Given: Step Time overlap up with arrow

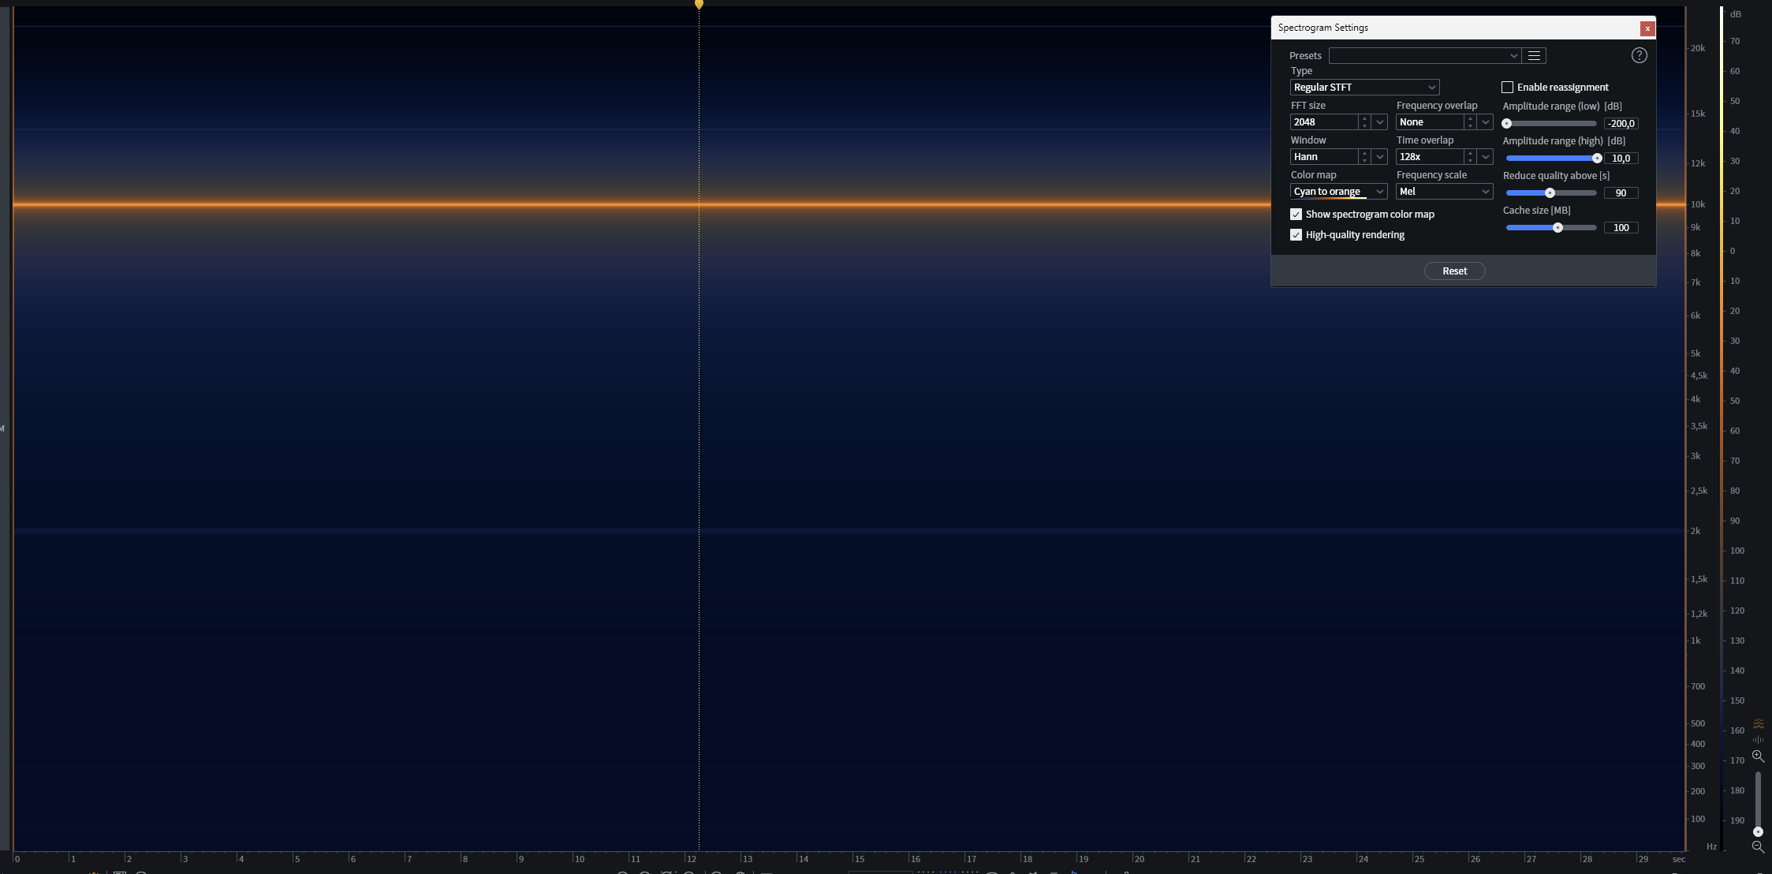Looking at the screenshot, I should tap(1470, 153).
